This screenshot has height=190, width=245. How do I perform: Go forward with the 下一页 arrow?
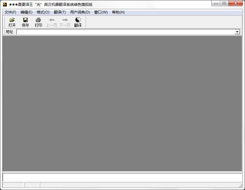[x=65, y=20]
